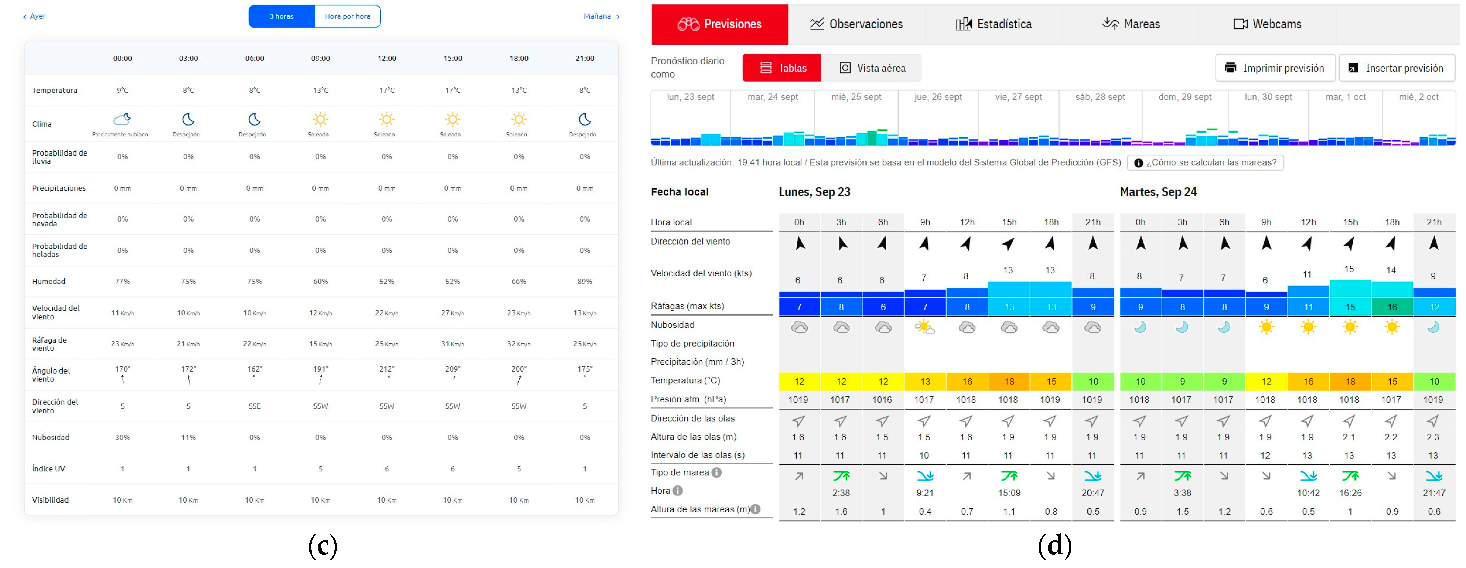1466x568 pixels.
Task: Switch to 3 horas view
Action: tap(282, 16)
